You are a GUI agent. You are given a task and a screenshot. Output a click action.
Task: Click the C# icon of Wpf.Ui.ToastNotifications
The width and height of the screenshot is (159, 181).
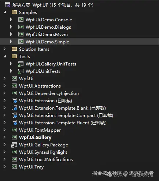coord(14,159)
